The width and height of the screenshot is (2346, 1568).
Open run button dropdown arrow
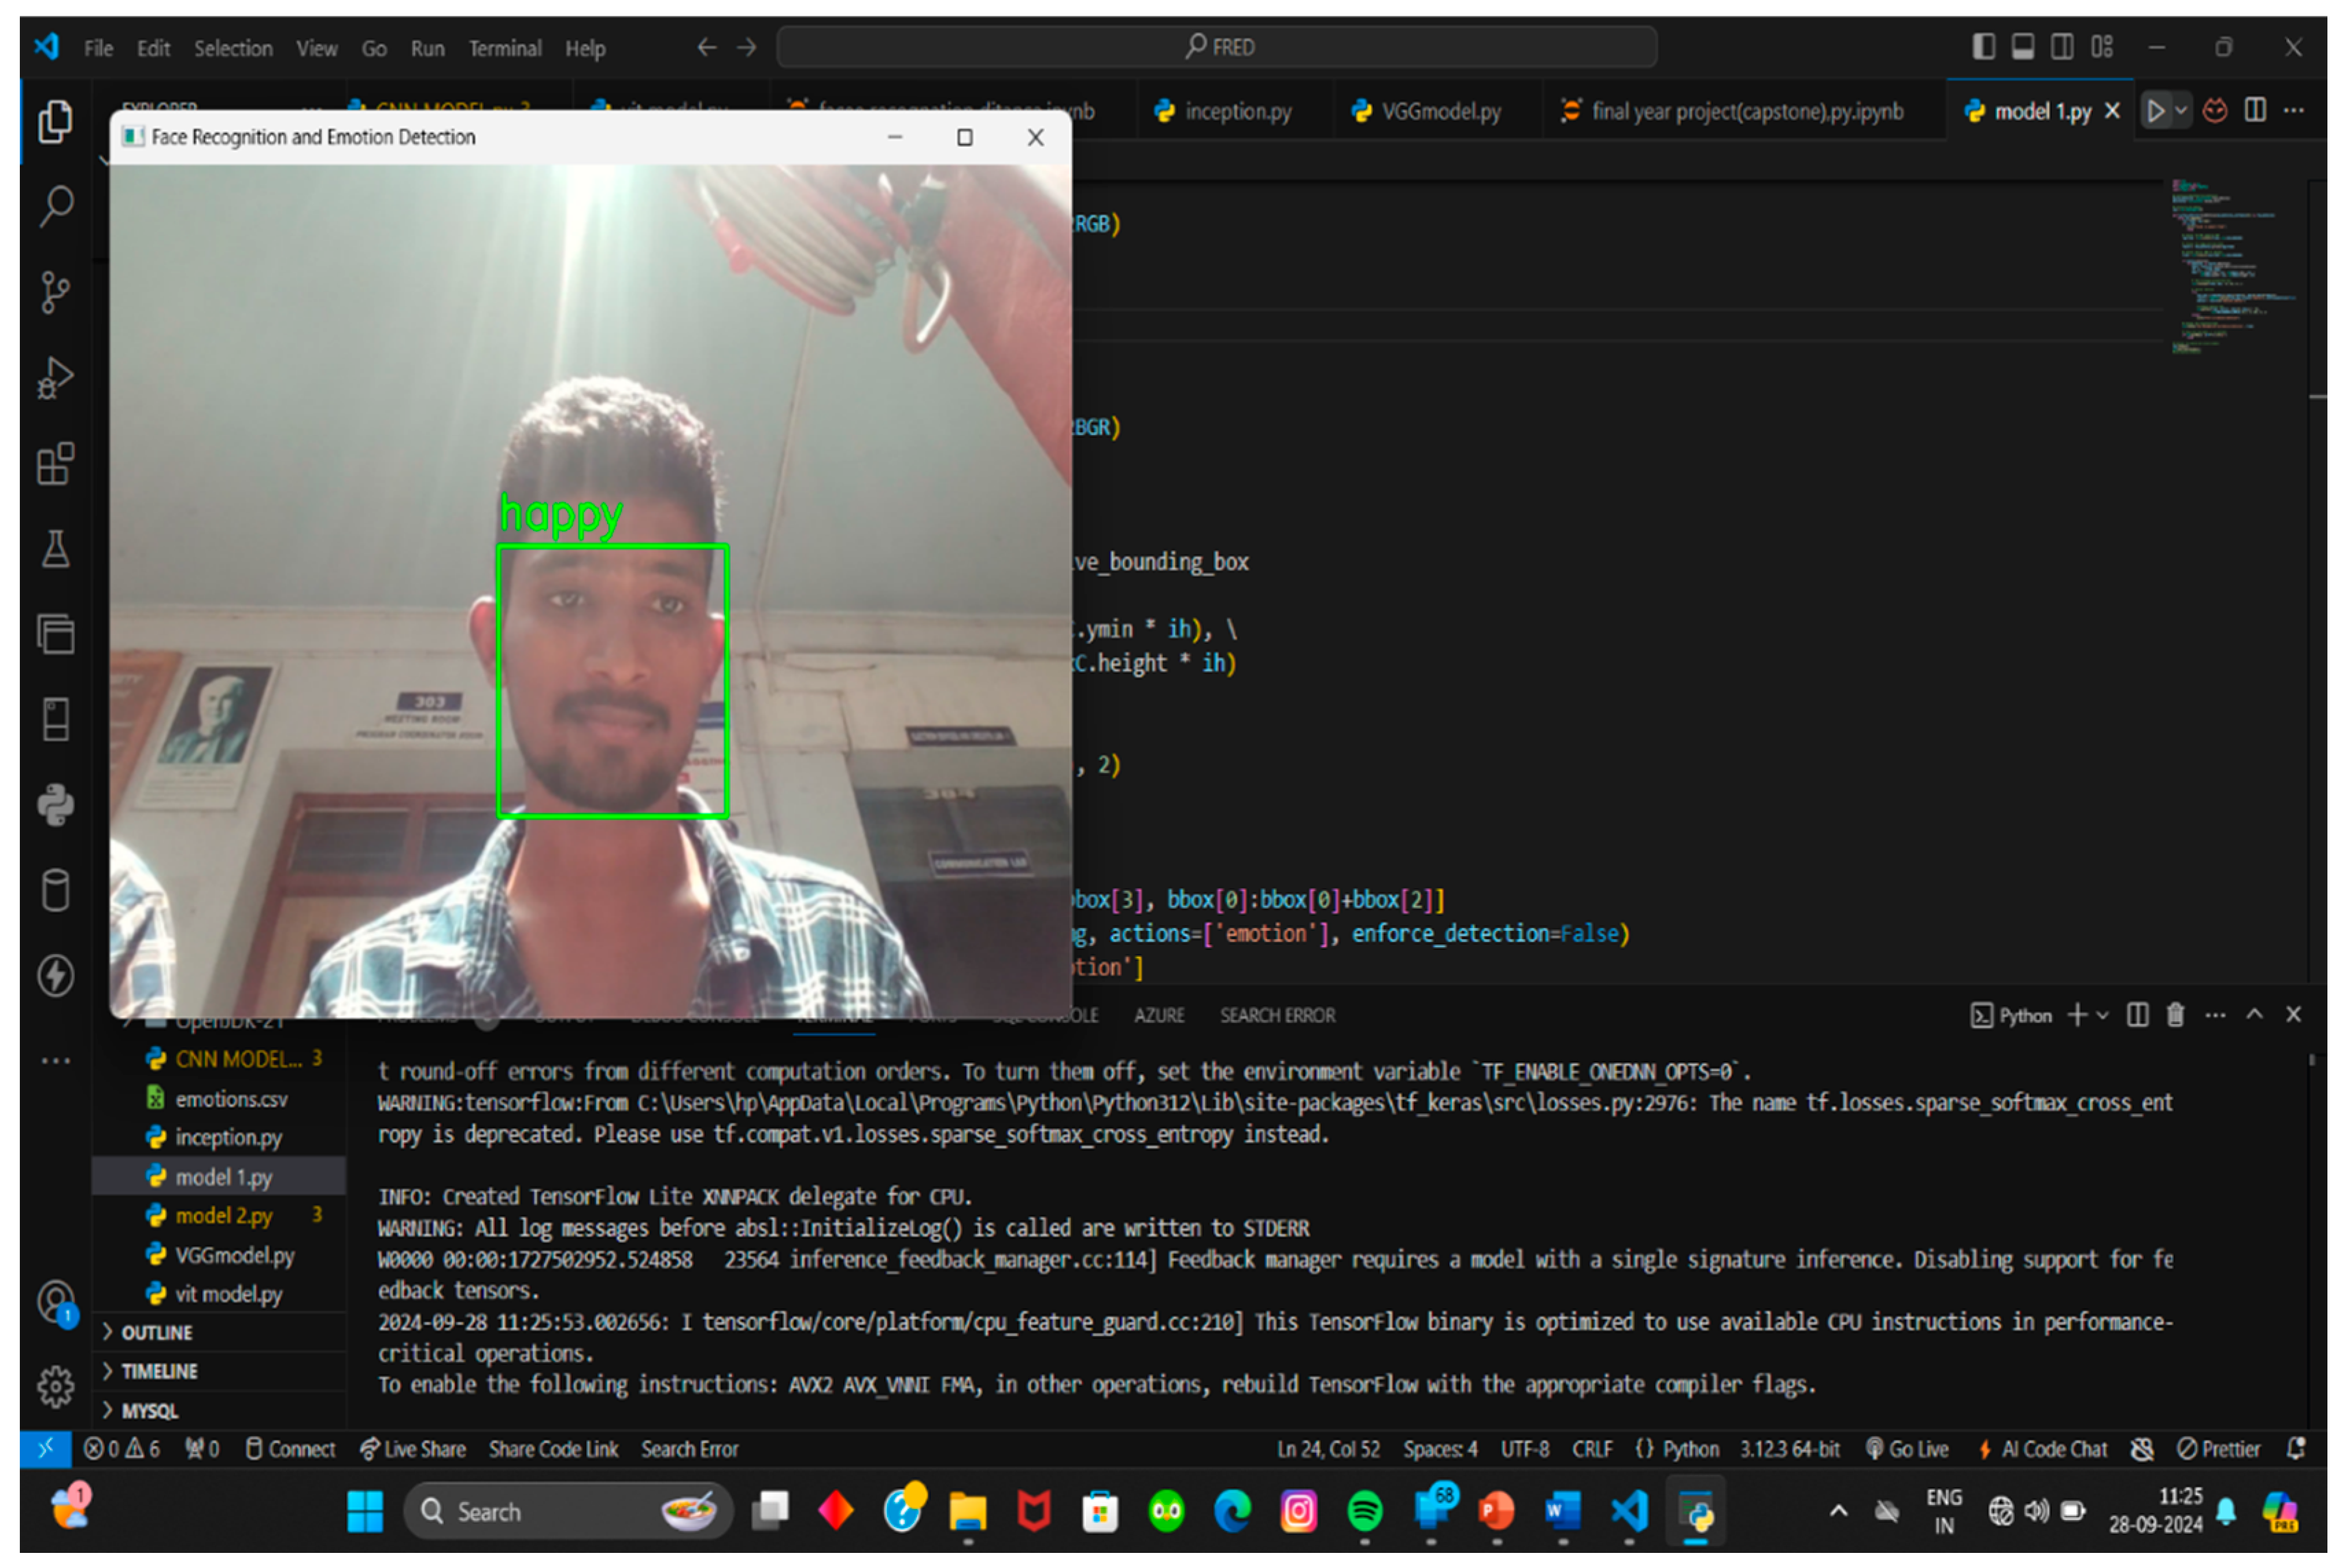pos(2181,111)
